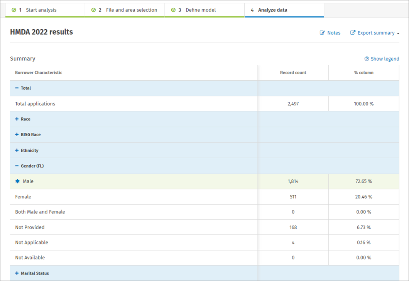Click the Export summary share icon
Viewport: 409px width, 281px height.
353,33
